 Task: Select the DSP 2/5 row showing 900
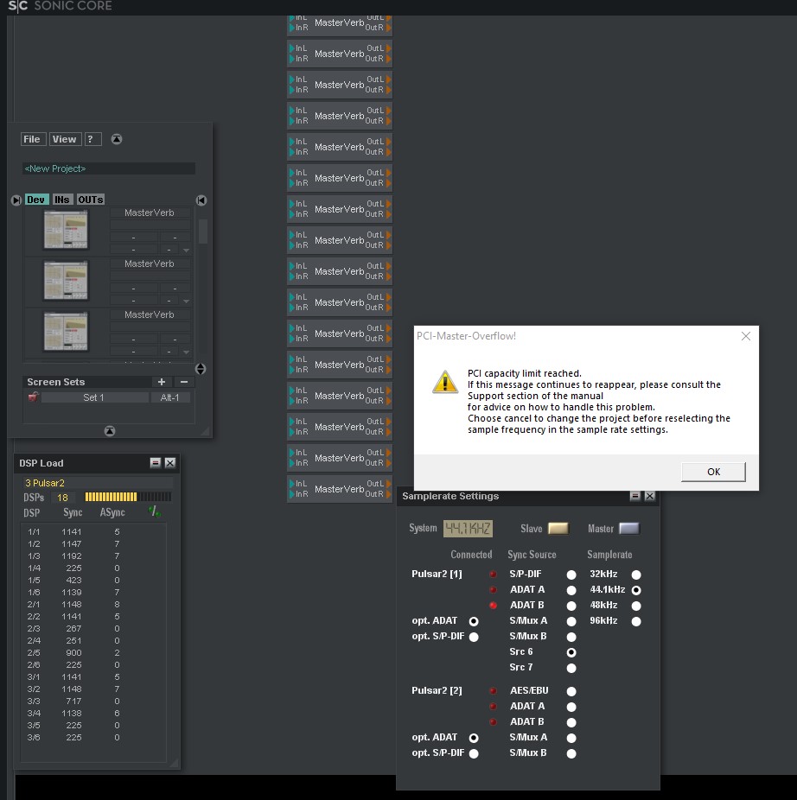click(93, 653)
